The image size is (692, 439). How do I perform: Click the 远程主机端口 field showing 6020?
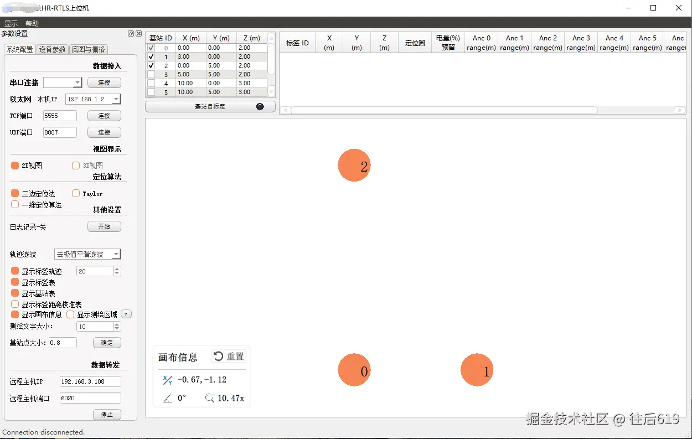[x=90, y=398]
